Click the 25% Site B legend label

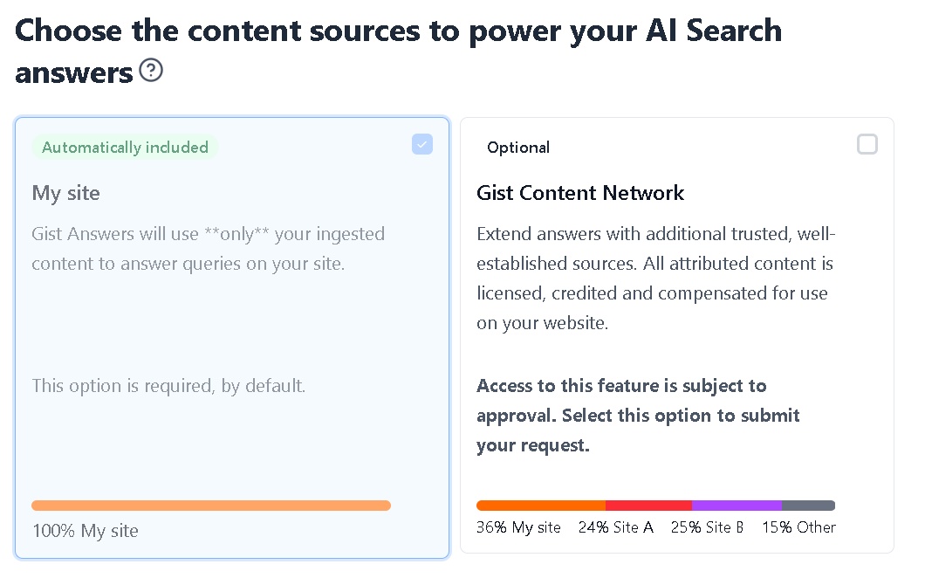tap(708, 527)
